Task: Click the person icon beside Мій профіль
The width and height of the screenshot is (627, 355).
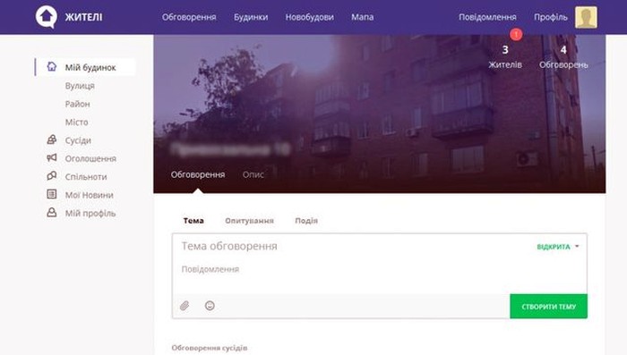Action: (52, 213)
